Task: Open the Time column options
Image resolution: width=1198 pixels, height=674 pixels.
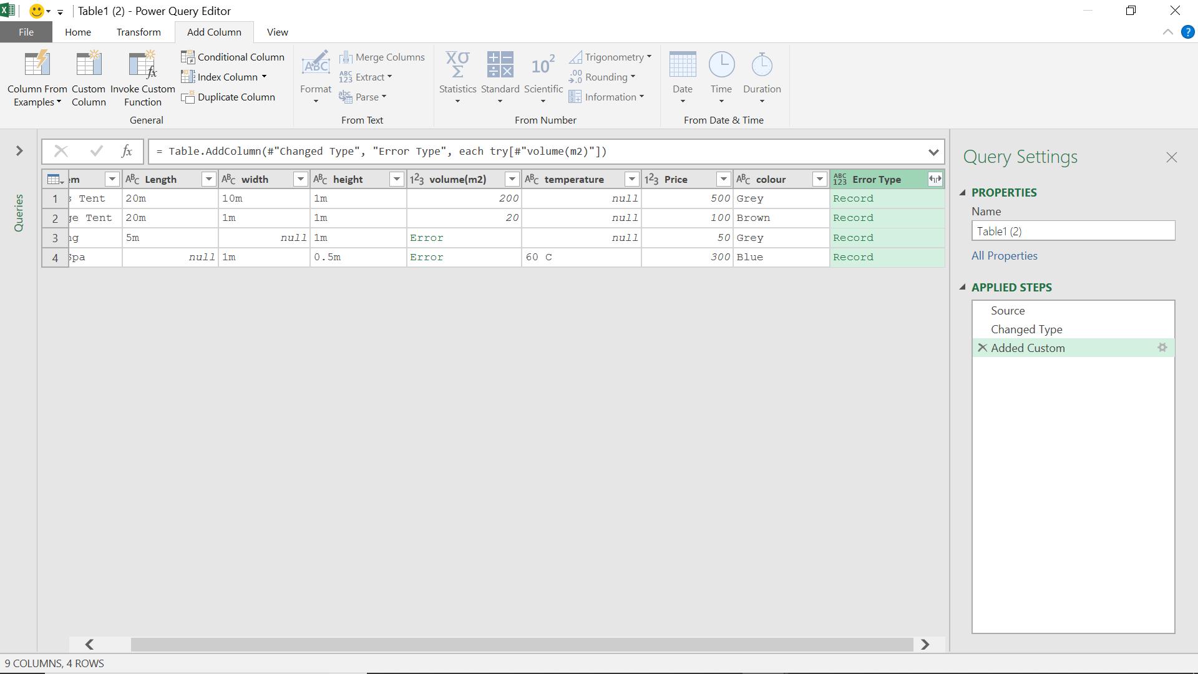Action: click(x=721, y=79)
